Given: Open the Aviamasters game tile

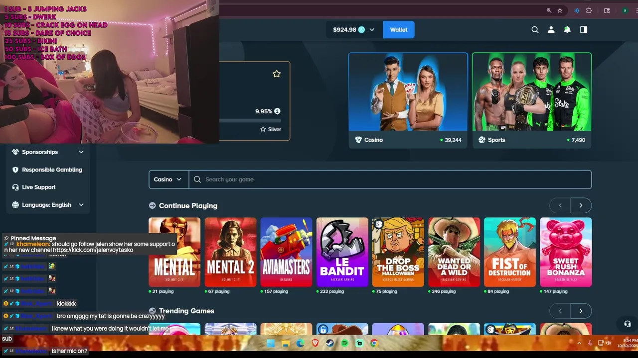Looking at the screenshot, I should (286, 252).
